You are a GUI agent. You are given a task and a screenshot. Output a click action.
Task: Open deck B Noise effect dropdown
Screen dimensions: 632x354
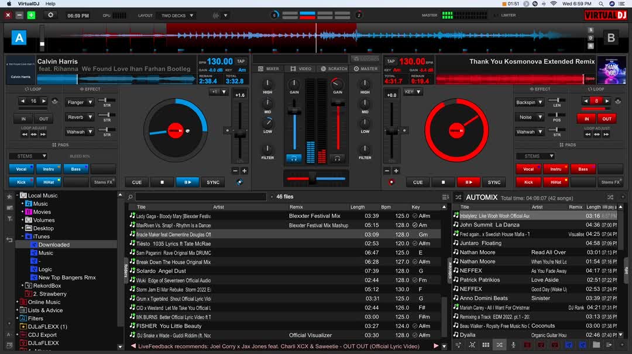[529, 117]
